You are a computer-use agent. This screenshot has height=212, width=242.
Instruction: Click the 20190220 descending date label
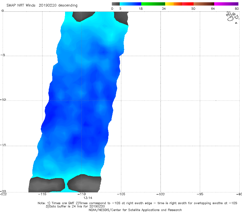tap(58, 5)
